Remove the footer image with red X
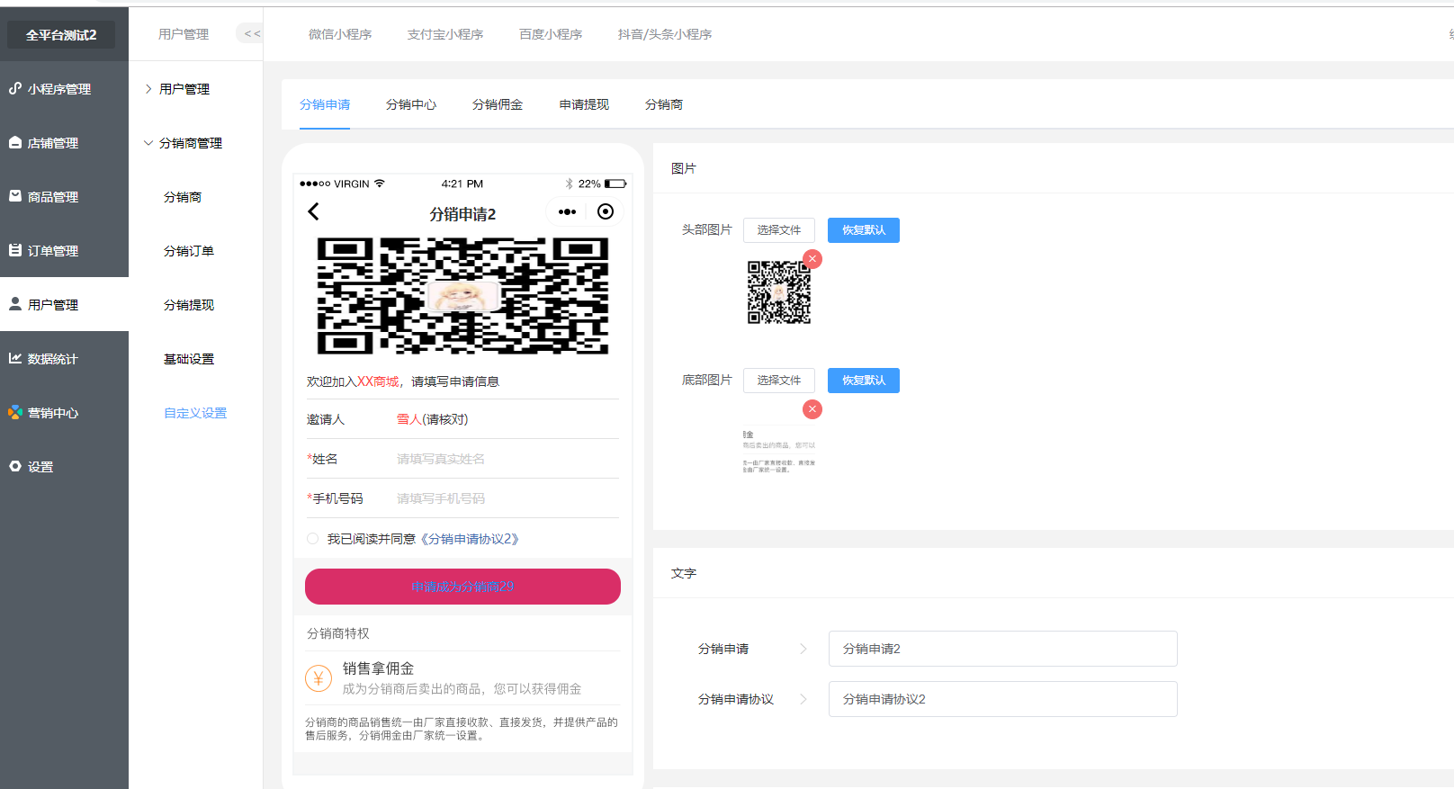The image size is (1454, 789). 812,409
